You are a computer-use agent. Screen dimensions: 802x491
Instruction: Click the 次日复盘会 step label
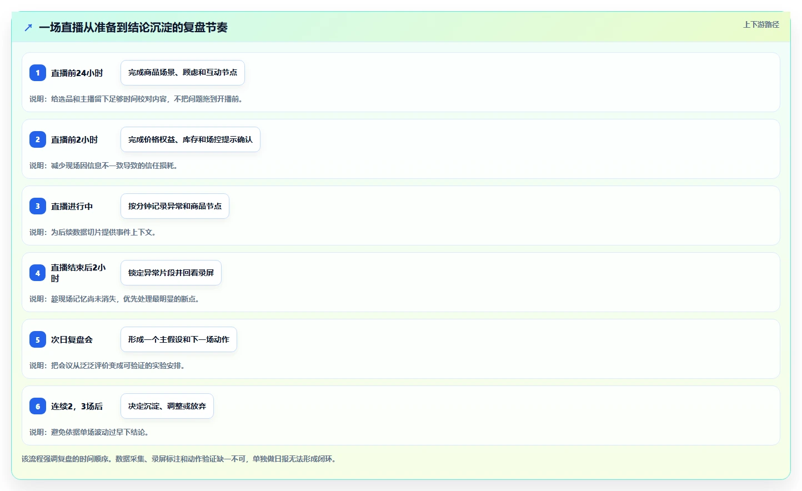click(72, 339)
